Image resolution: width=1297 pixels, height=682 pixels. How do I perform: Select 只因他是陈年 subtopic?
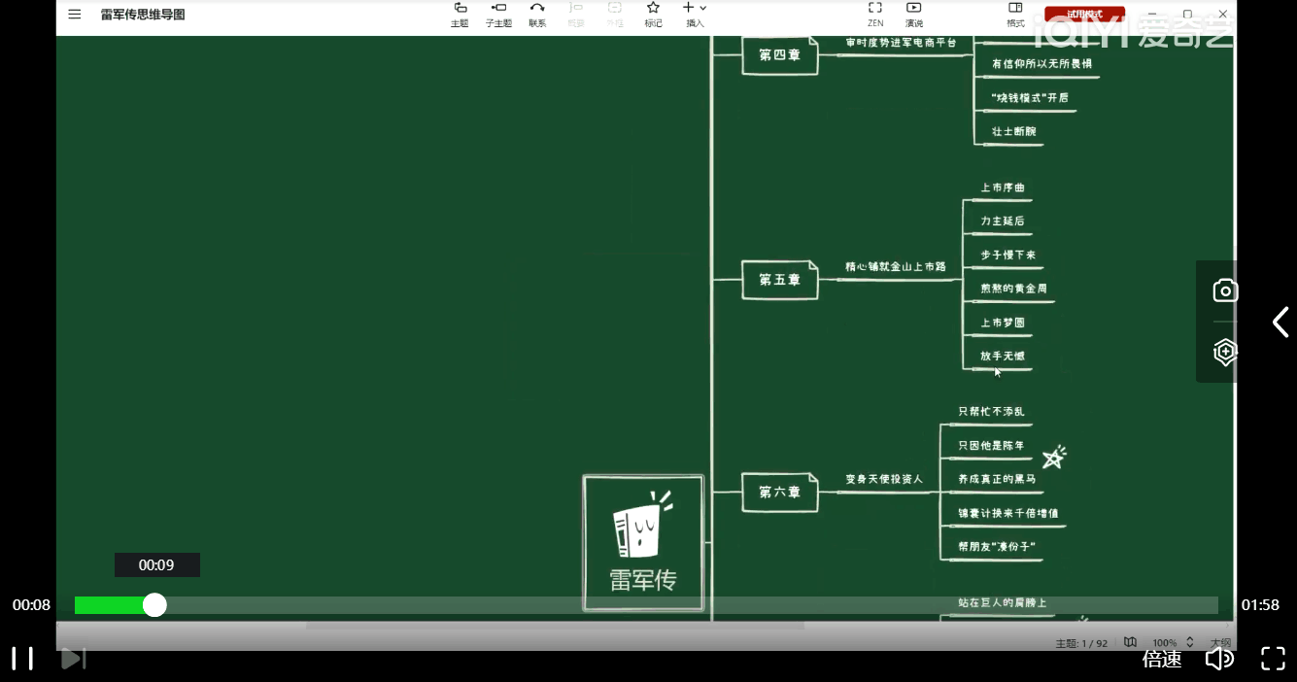(991, 446)
